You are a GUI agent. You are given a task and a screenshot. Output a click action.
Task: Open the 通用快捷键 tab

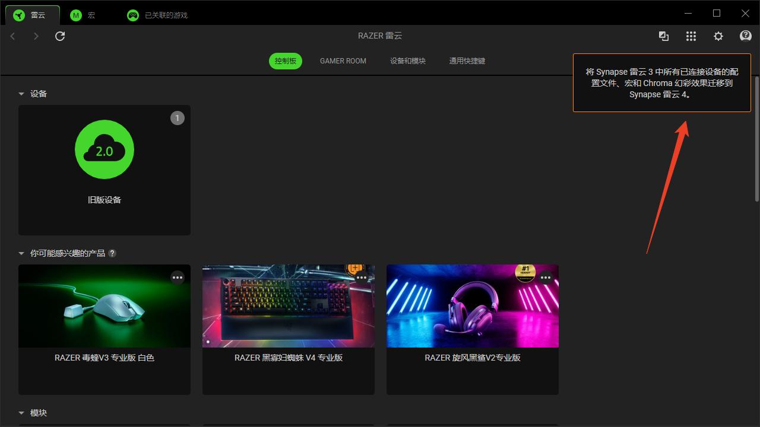pos(467,61)
